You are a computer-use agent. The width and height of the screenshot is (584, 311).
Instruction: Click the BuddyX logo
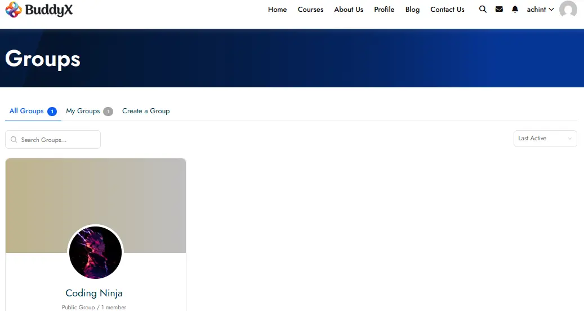tap(39, 10)
